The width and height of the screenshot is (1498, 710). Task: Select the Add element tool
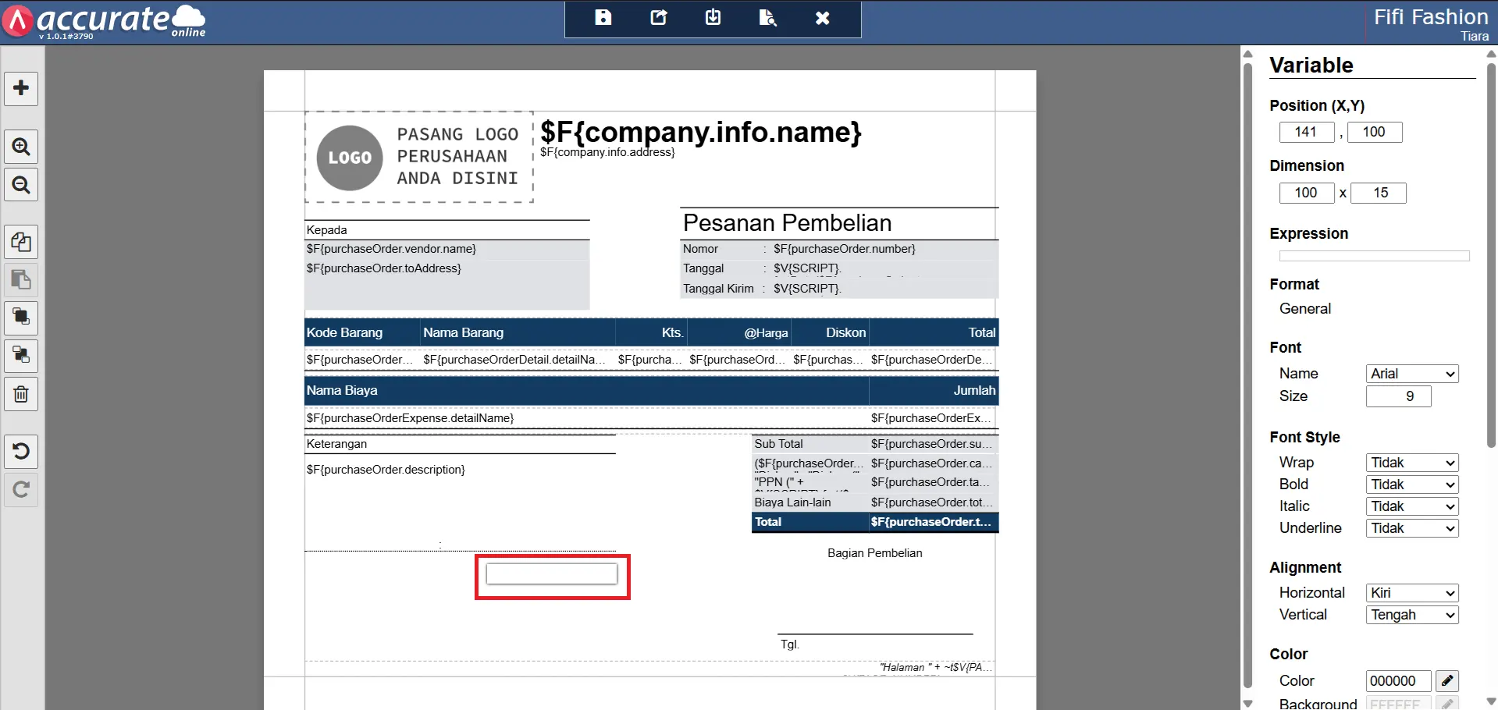click(21, 88)
